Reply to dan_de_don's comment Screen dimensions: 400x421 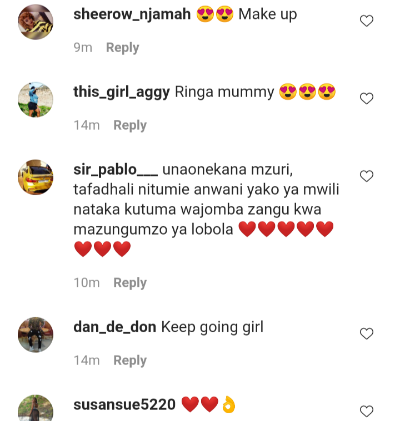130,361
